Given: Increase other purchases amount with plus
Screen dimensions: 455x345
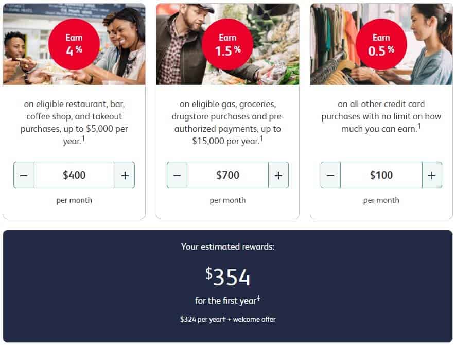Looking at the screenshot, I should pos(432,175).
